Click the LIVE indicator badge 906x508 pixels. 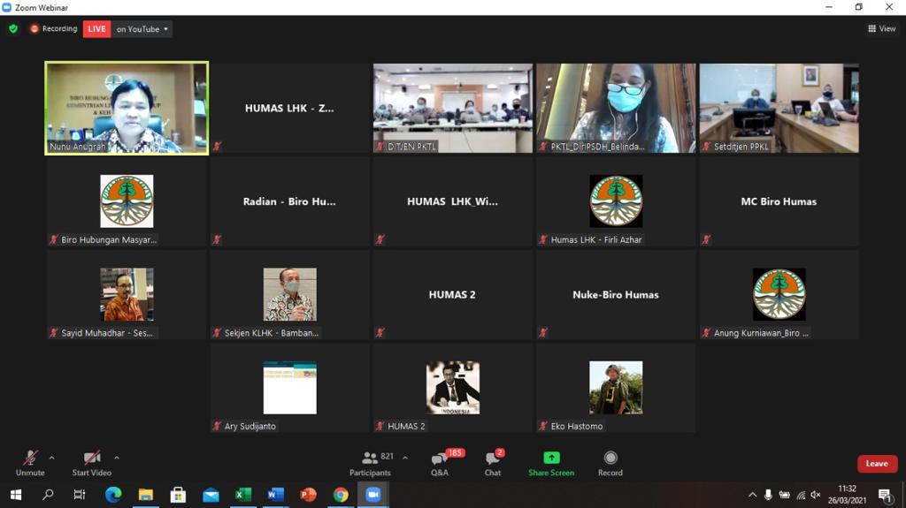[96, 29]
